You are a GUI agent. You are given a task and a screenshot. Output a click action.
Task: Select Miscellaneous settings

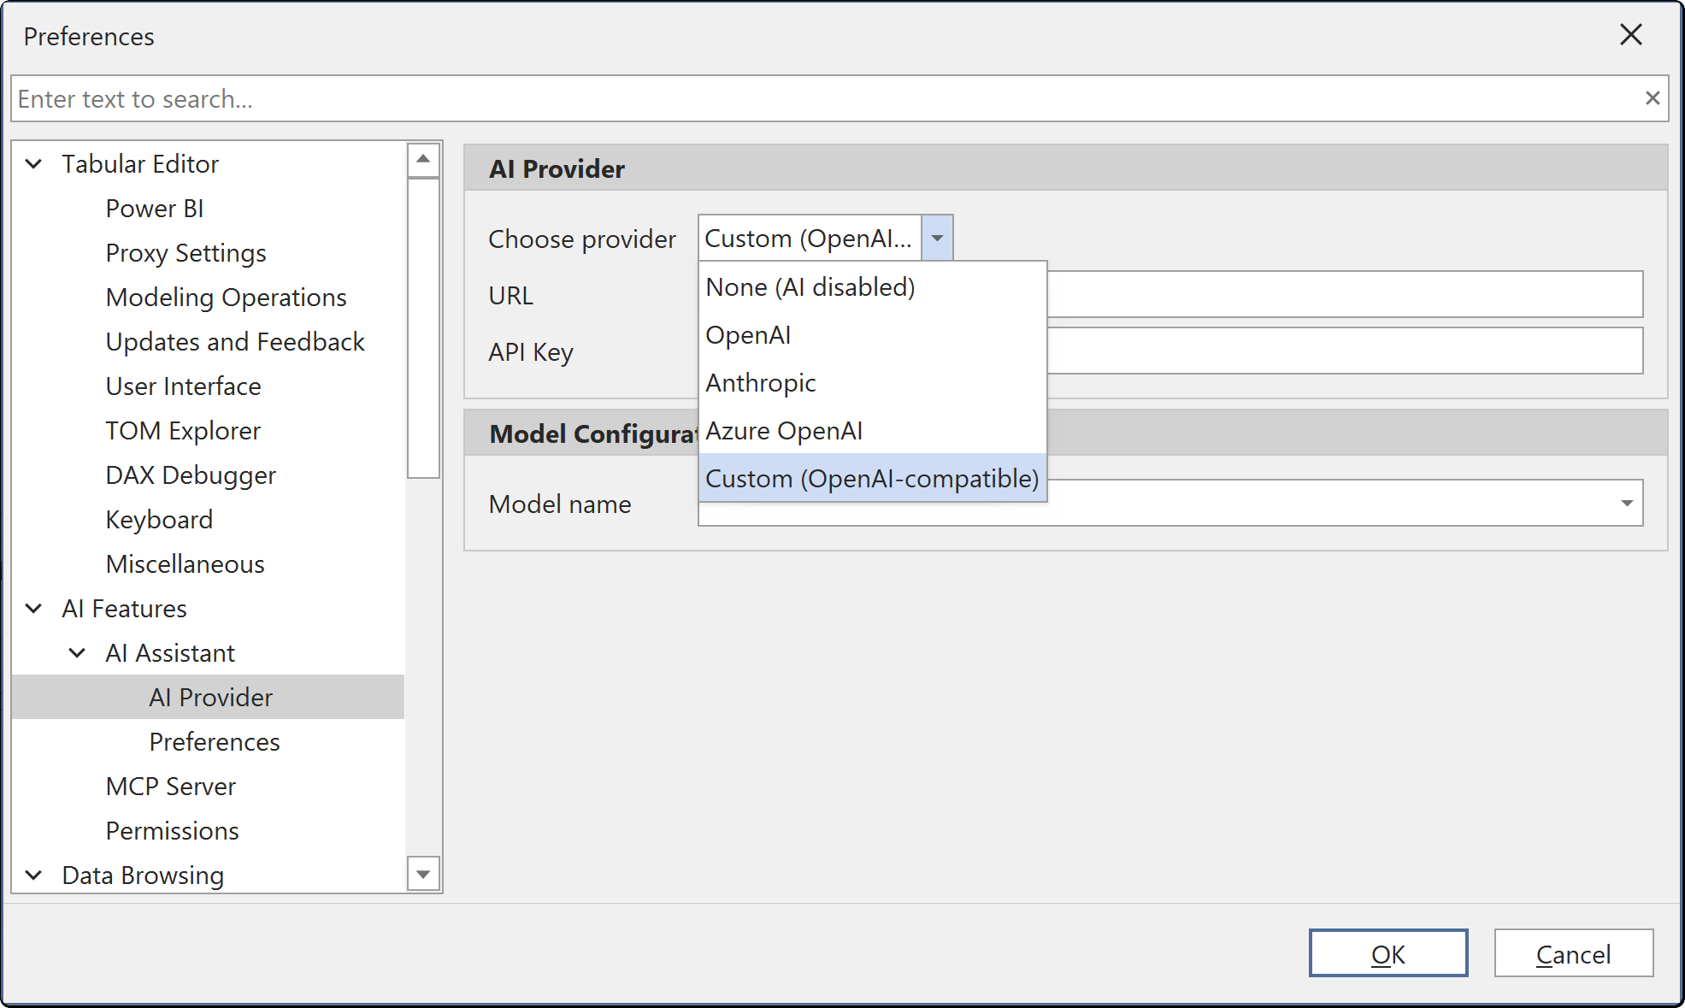click(185, 563)
